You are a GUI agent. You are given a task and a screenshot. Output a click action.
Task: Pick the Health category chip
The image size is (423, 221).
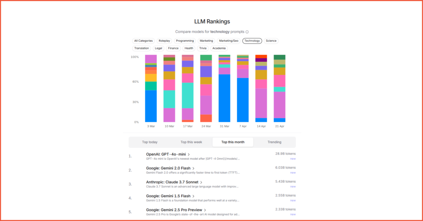[x=189, y=48]
